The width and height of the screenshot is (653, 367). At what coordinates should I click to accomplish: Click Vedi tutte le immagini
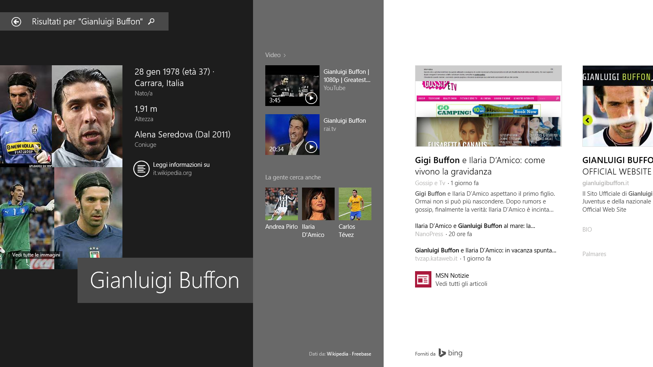36,255
